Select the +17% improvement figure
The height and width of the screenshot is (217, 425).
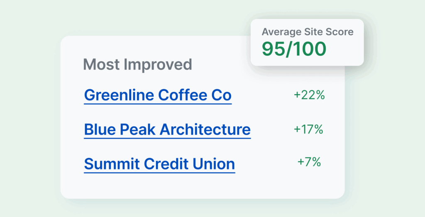pos(308,129)
